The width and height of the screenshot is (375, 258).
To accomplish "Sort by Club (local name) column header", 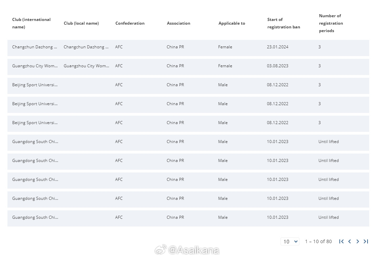I will coord(81,23).
